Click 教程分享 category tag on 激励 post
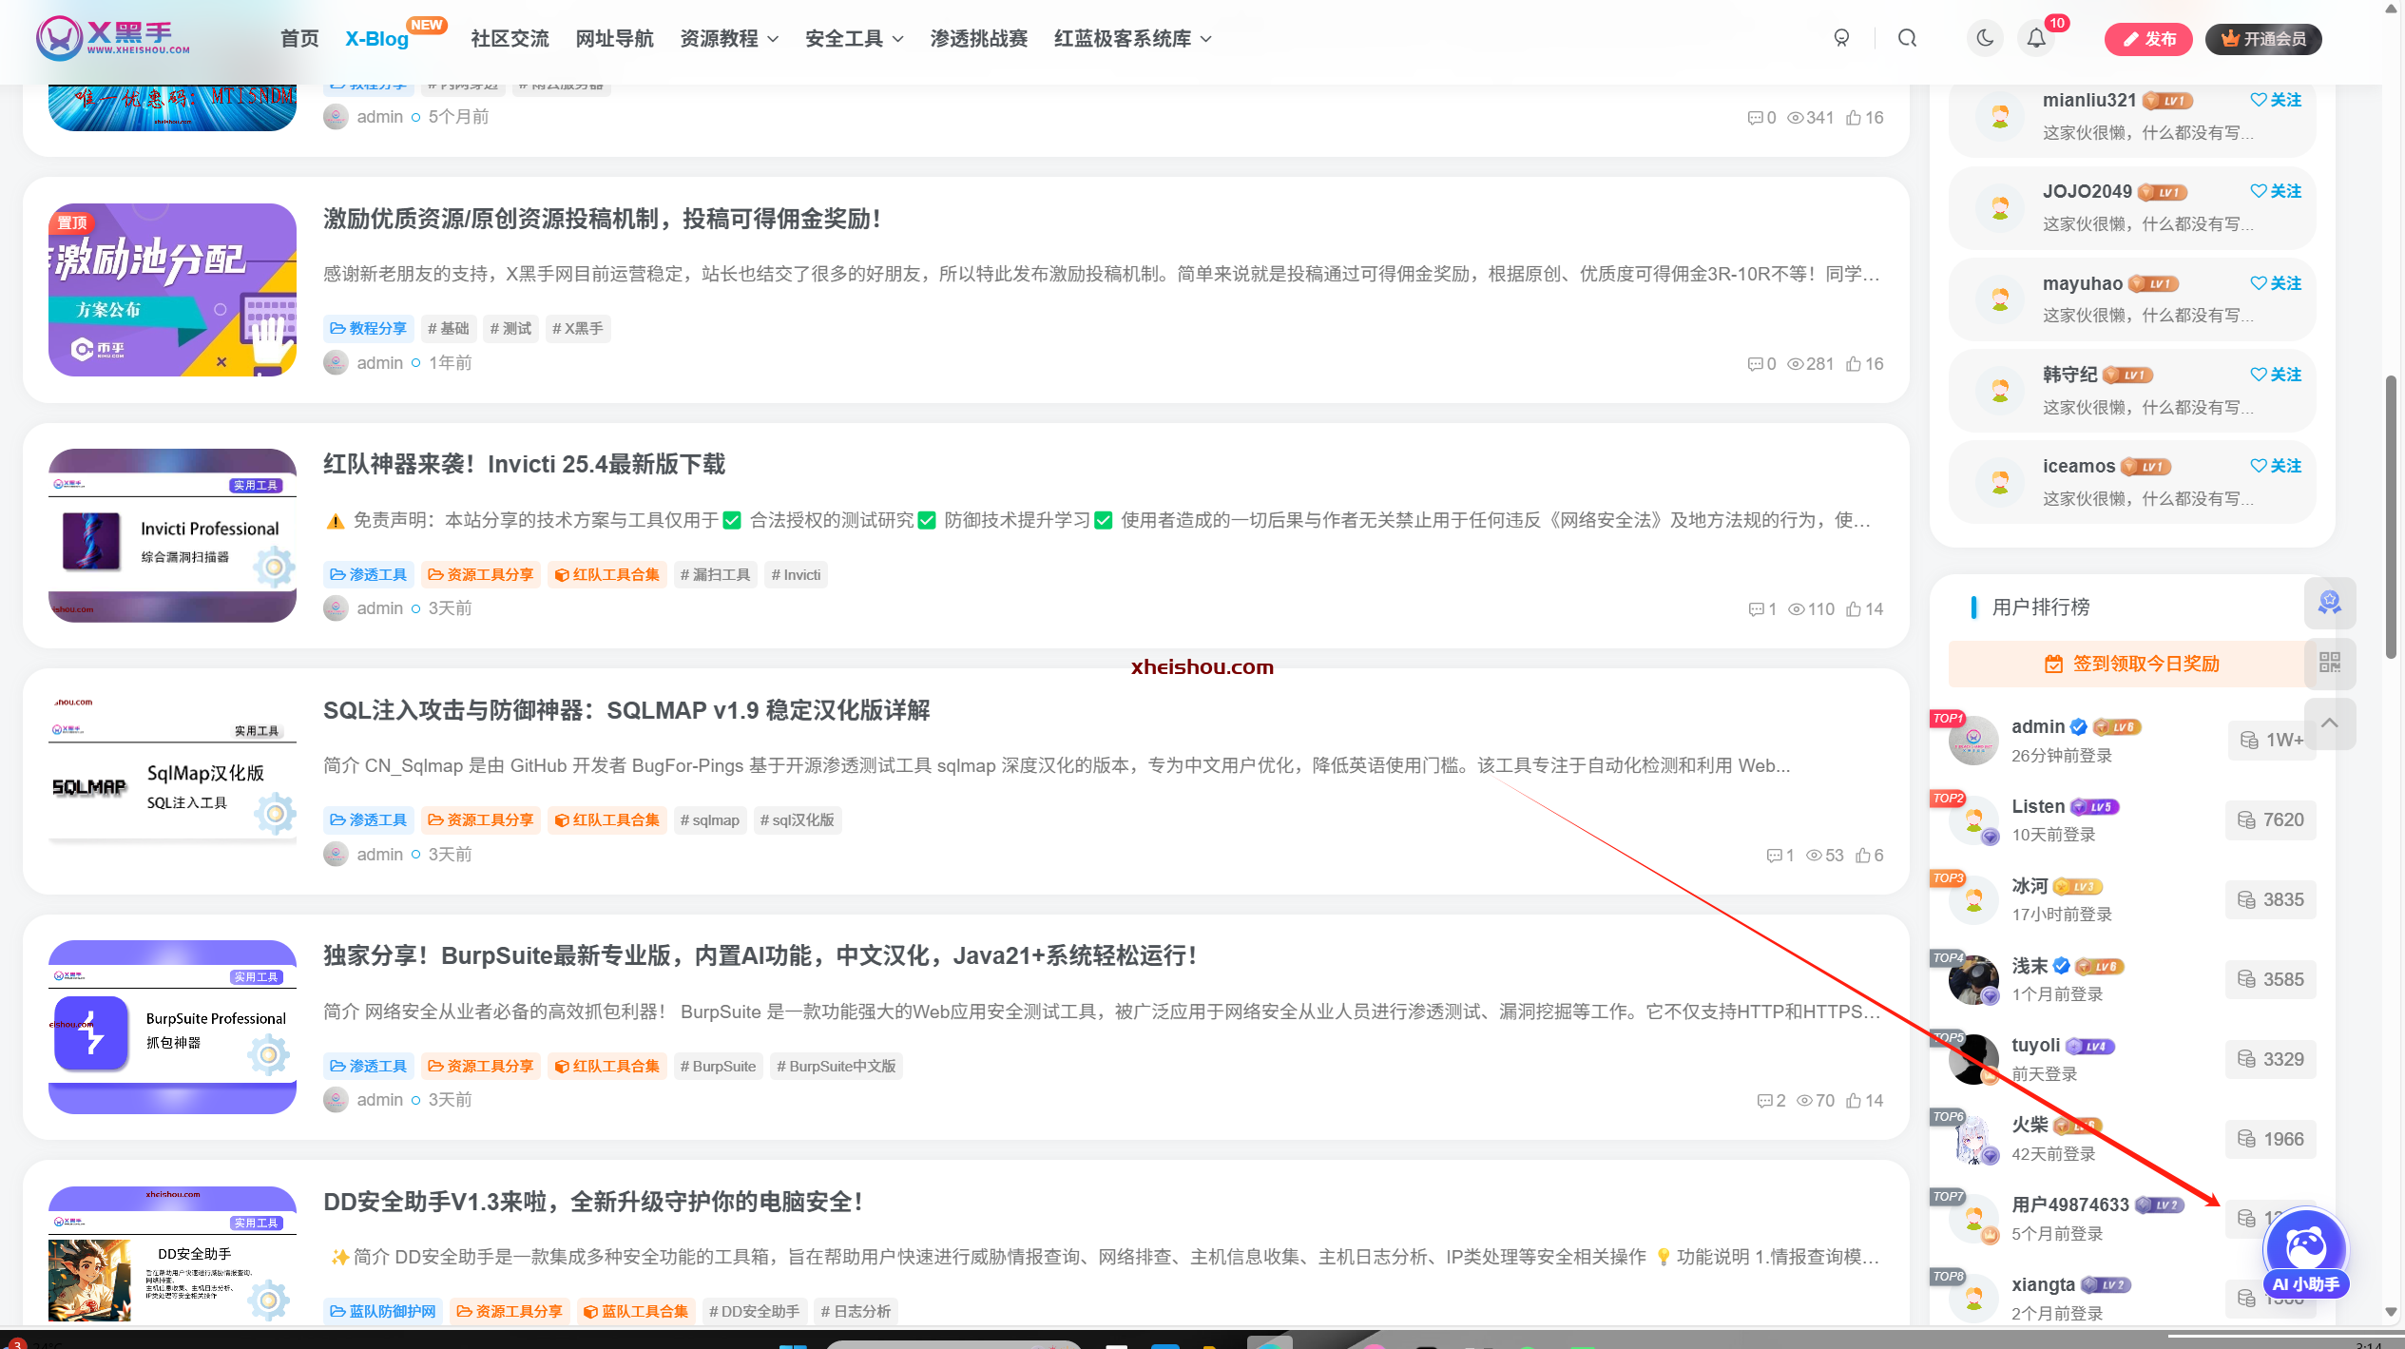The height and width of the screenshot is (1349, 2405). tap(368, 328)
